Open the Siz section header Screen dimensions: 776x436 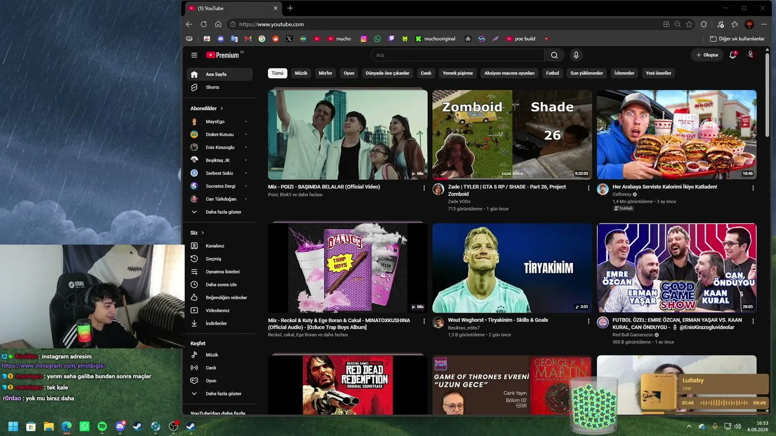[x=197, y=233]
